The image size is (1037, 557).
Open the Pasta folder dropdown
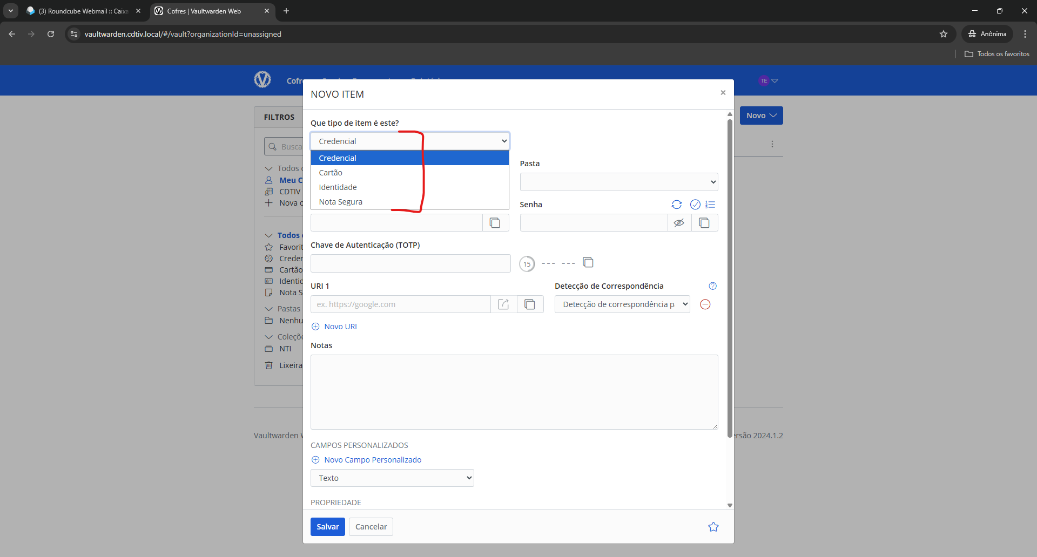tap(618, 182)
